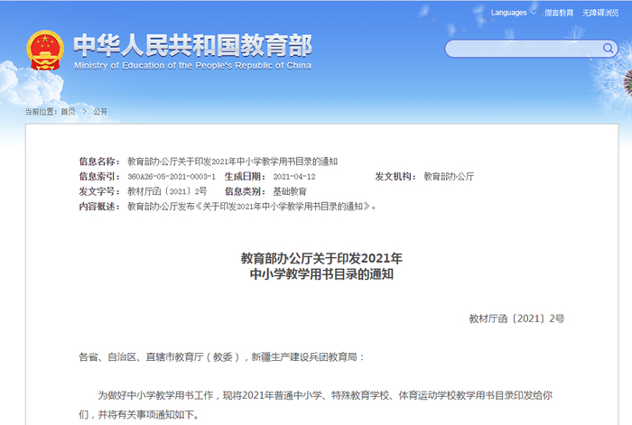Image resolution: width=632 pixels, height=425 pixels.
Task: Click the Ministry of Education English subtitle
Action: (192, 66)
